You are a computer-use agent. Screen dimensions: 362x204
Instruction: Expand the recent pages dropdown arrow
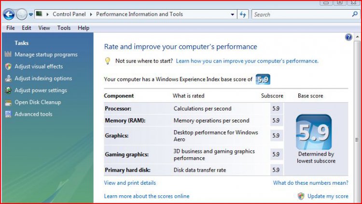31,14
